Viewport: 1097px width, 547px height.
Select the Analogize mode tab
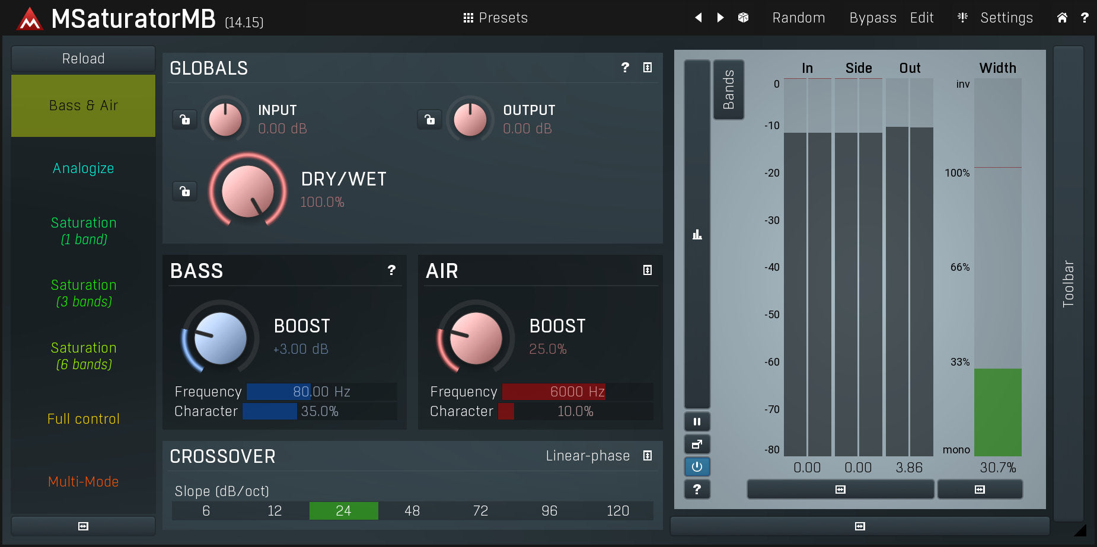click(83, 168)
